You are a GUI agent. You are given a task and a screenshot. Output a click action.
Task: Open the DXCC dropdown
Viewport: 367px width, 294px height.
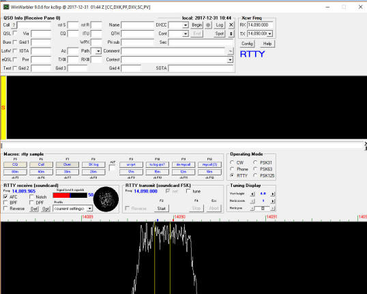point(186,25)
